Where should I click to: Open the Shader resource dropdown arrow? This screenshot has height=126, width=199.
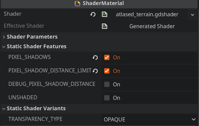point(192,15)
